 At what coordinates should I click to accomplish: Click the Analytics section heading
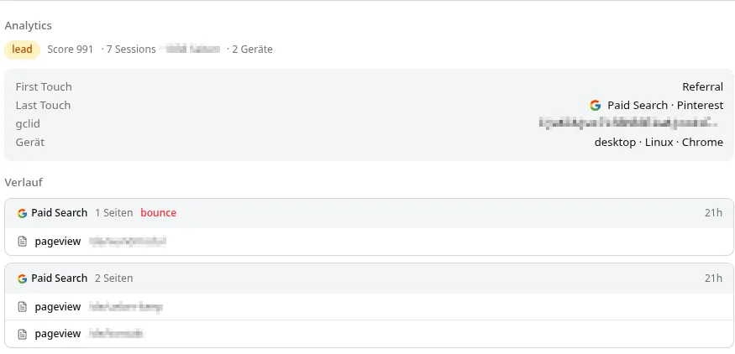[28, 25]
